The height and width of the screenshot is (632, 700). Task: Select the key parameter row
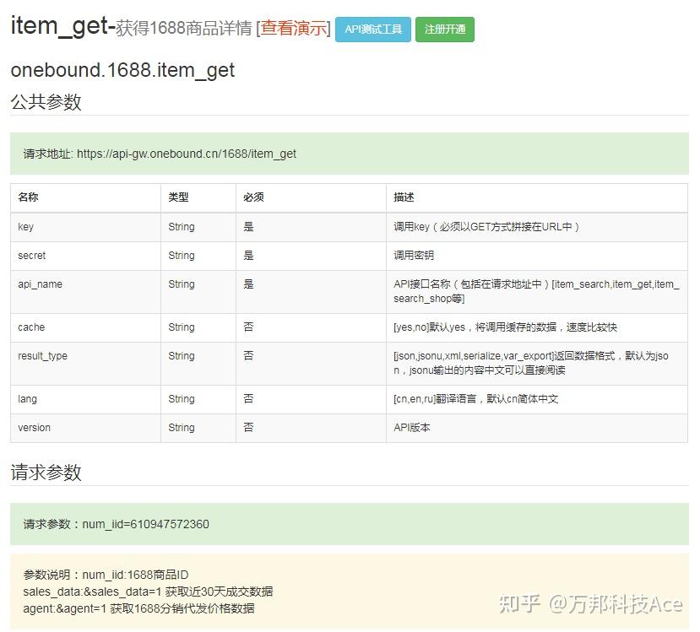point(24,226)
